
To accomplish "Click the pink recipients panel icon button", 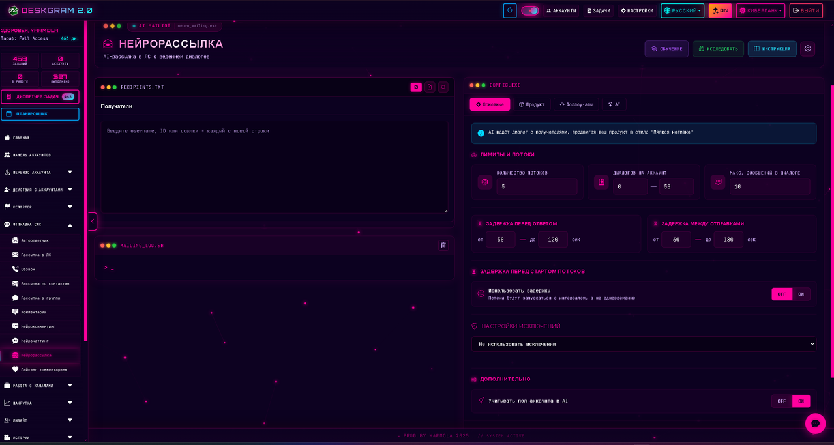I will [x=415, y=87].
